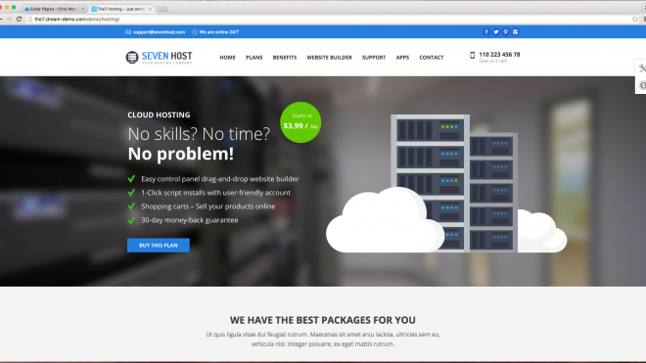This screenshot has width=646, height=363.
Task: Click 'WE HAVE THE BEST PACKAGES FOR YOU' heading
Action: click(323, 320)
